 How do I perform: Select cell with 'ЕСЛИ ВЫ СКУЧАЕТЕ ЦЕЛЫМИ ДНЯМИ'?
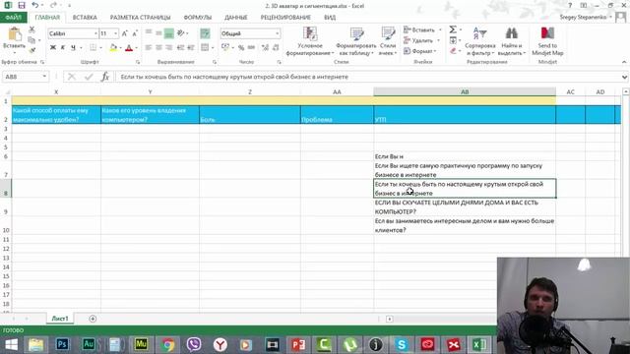tap(465, 207)
